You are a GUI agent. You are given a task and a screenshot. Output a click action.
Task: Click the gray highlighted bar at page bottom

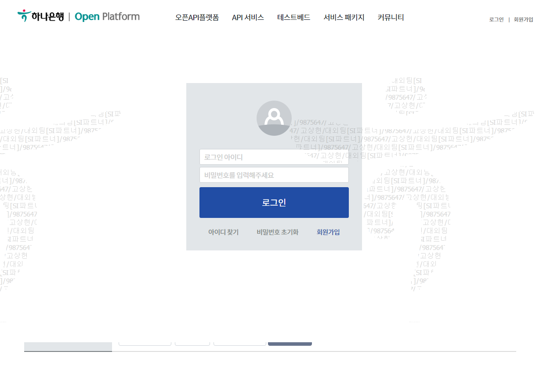(x=68, y=347)
